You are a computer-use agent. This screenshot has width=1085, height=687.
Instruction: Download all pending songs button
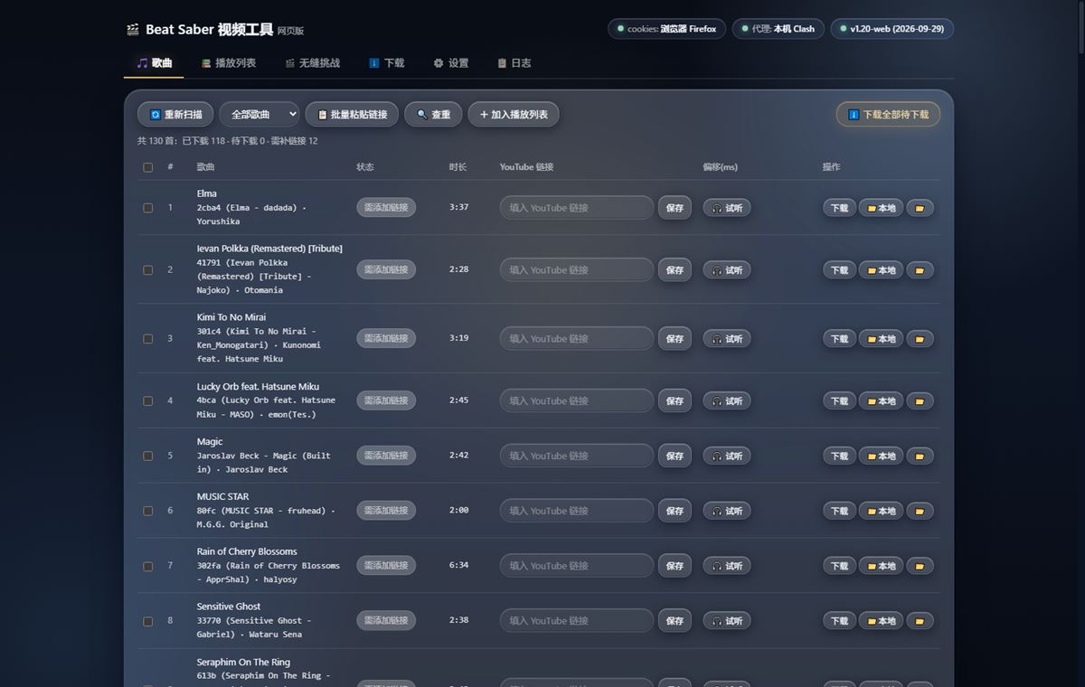point(888,115)
